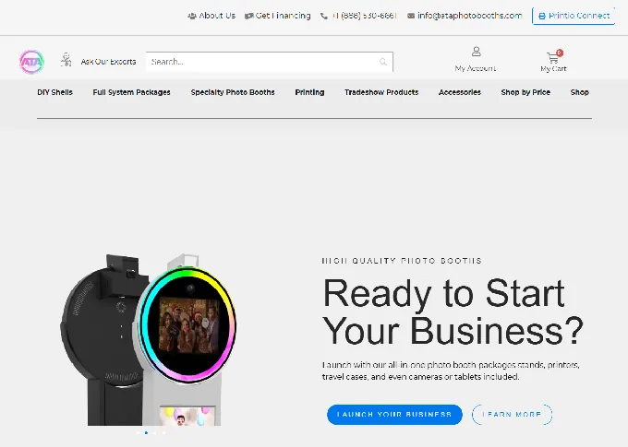Open Tradeshow Products menu
Image resolution: width=628 pixels, height=447 pixels.
381,92
